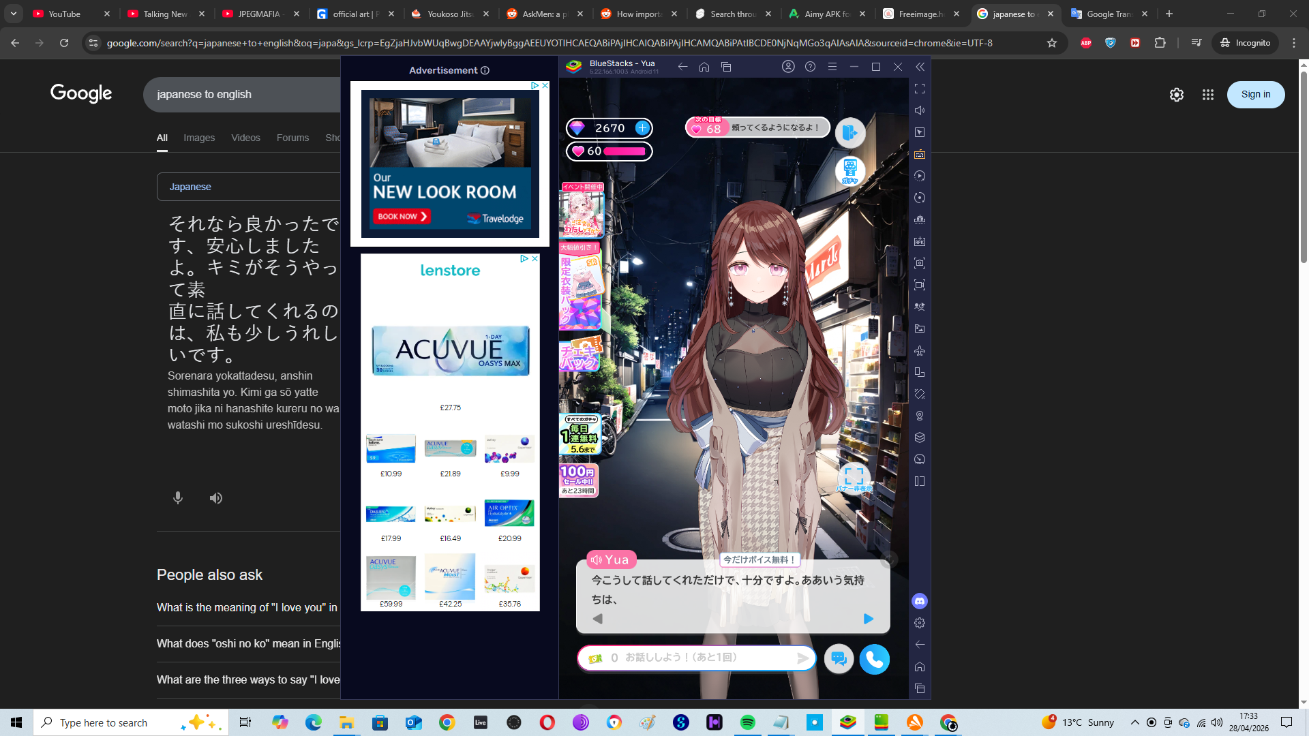Switch to Images search tab
This screenshot has height=736, width=1309.
coord(199,138)
